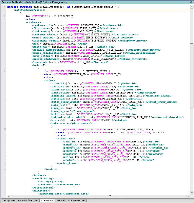
Task: Click the <order_line> opening tag
Action: (x=66, y=139)
